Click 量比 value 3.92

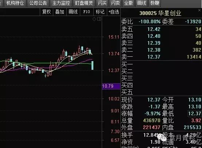(196, 120)
